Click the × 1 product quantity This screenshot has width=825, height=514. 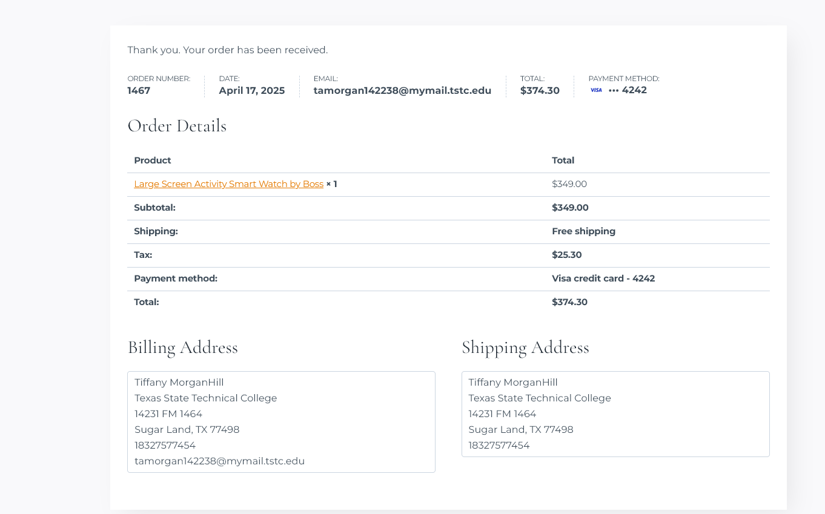331,184
